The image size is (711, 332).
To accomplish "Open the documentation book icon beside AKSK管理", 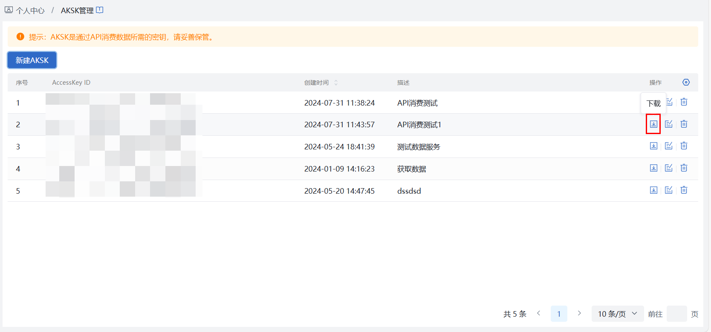I will click(x=100, y=10).
